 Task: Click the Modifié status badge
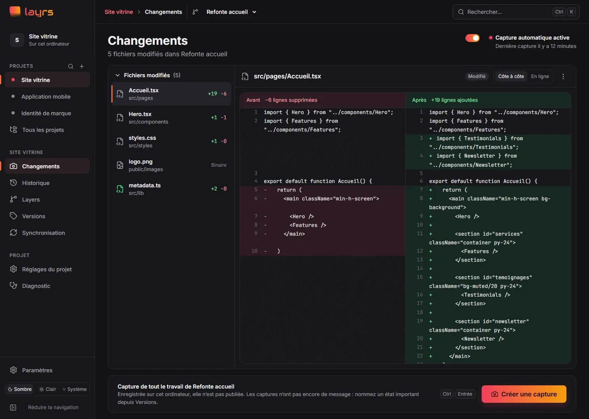pos(477,76)
